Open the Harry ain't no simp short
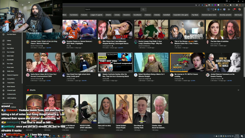Viewport: 245px width, 138px height. tap(106, 109)
